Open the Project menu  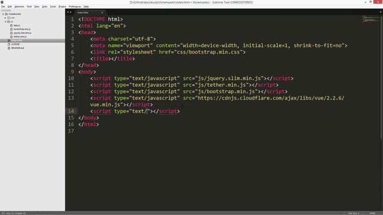(62, 7)
